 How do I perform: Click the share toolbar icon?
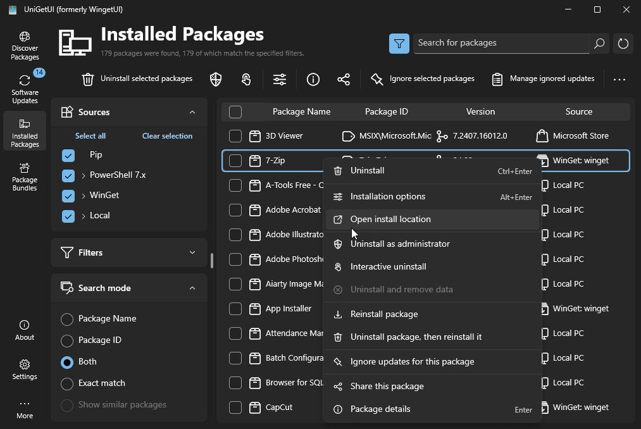pos(344,79)
